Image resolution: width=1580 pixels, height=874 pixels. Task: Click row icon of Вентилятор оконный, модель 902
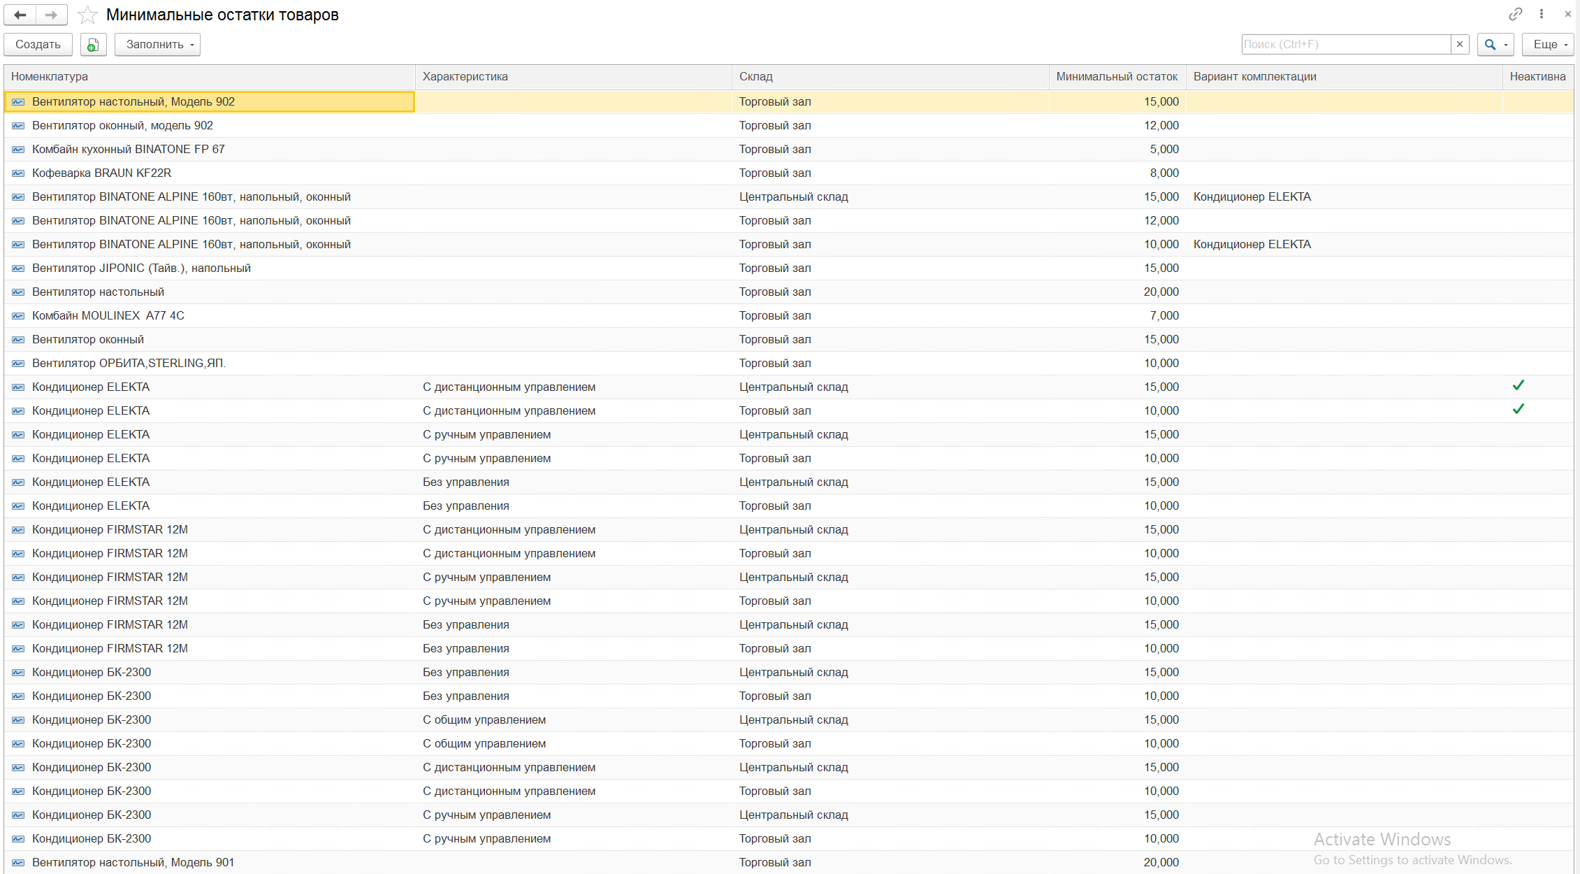(18, 126)
